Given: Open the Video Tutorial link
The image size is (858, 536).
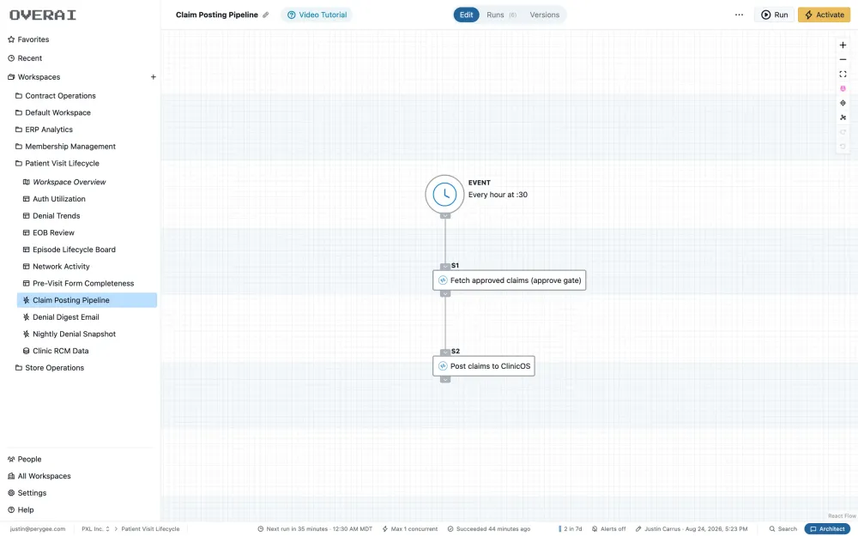Looking at the screenshot, I should [x=317, y=15].
